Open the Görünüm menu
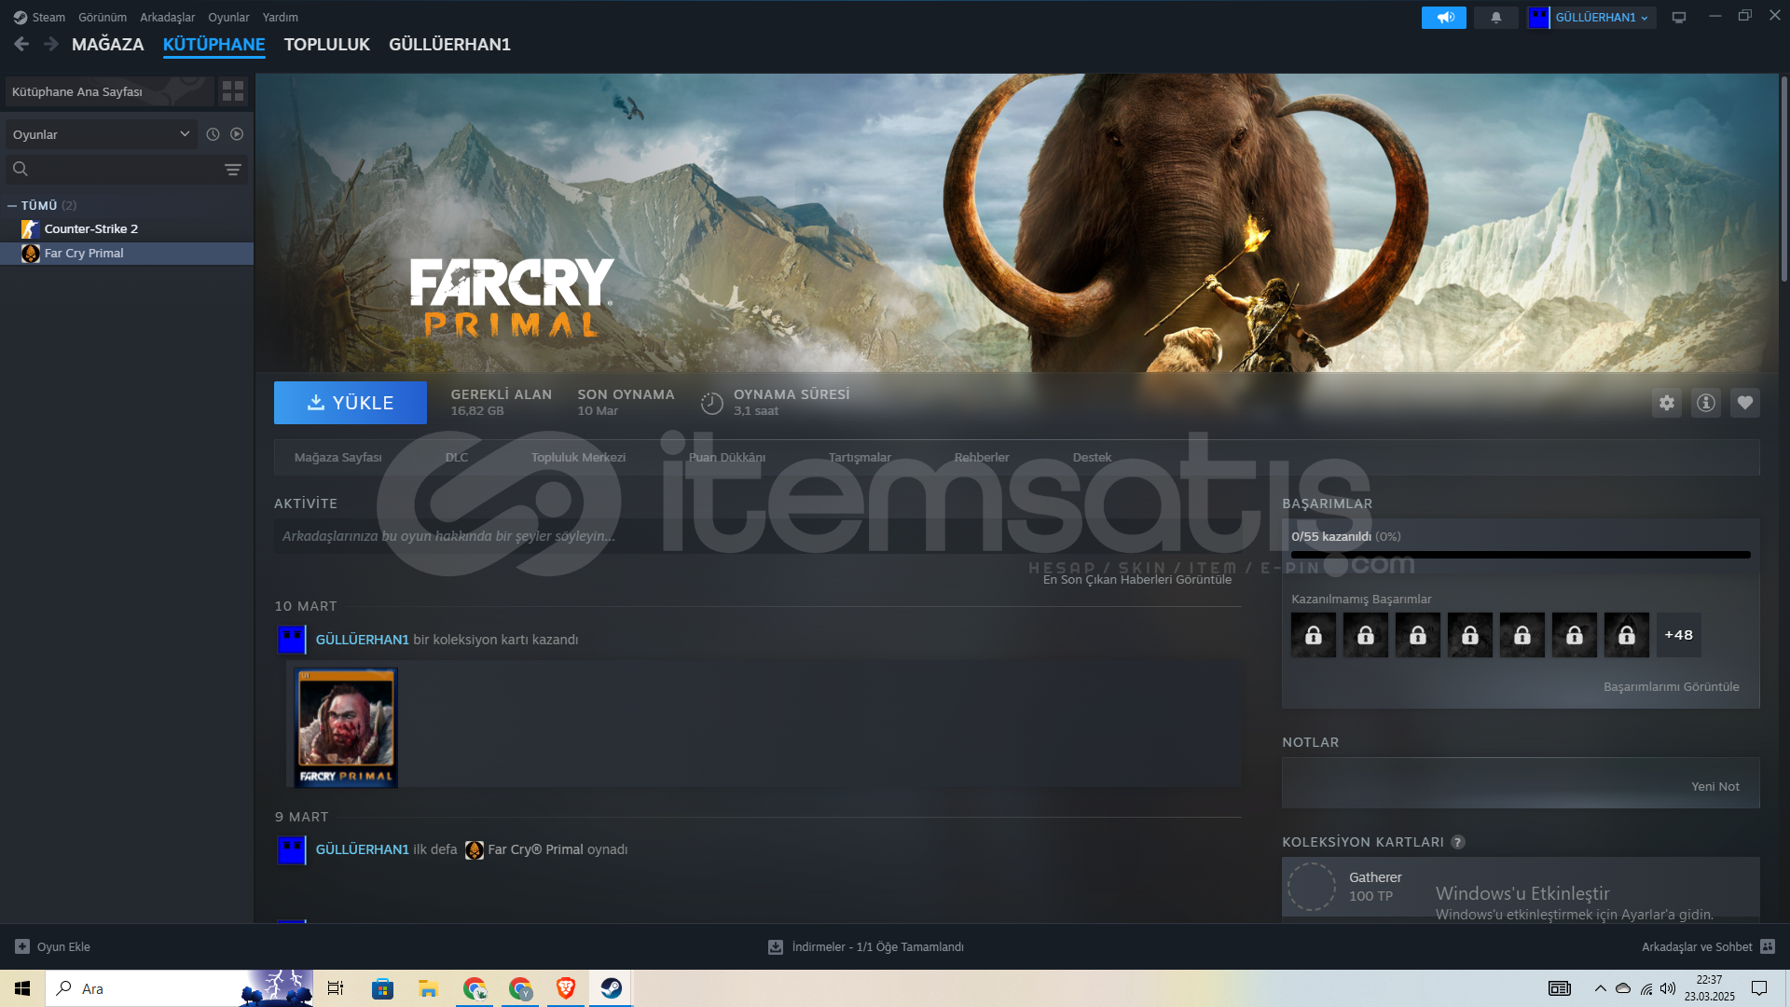 [103, 18]
